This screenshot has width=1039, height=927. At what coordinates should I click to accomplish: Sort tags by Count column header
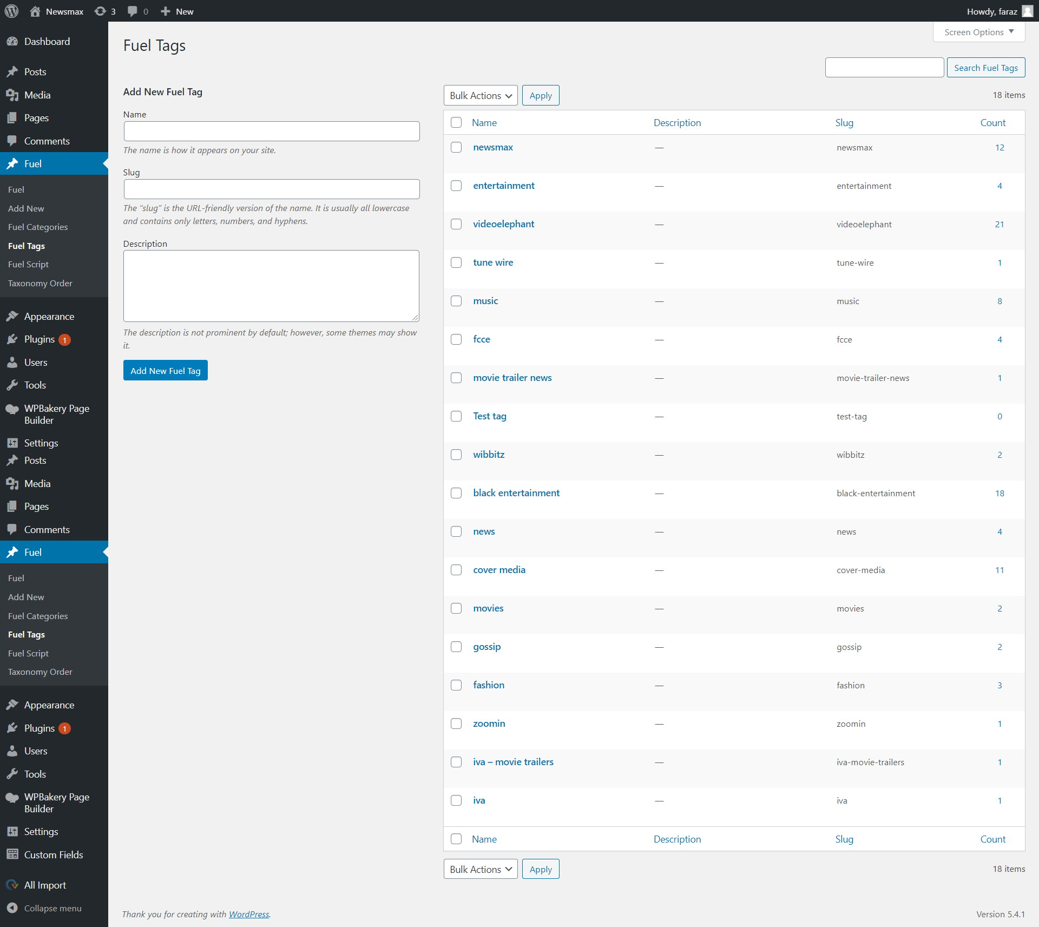[x=992, y=123]
